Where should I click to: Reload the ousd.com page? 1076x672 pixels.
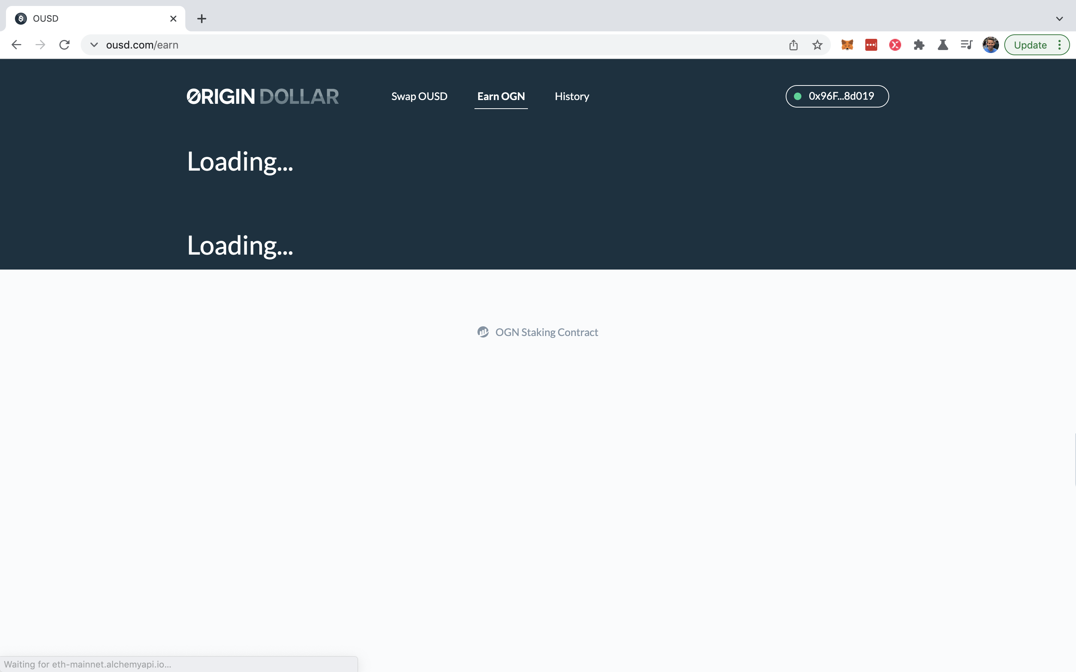point(65,44)
